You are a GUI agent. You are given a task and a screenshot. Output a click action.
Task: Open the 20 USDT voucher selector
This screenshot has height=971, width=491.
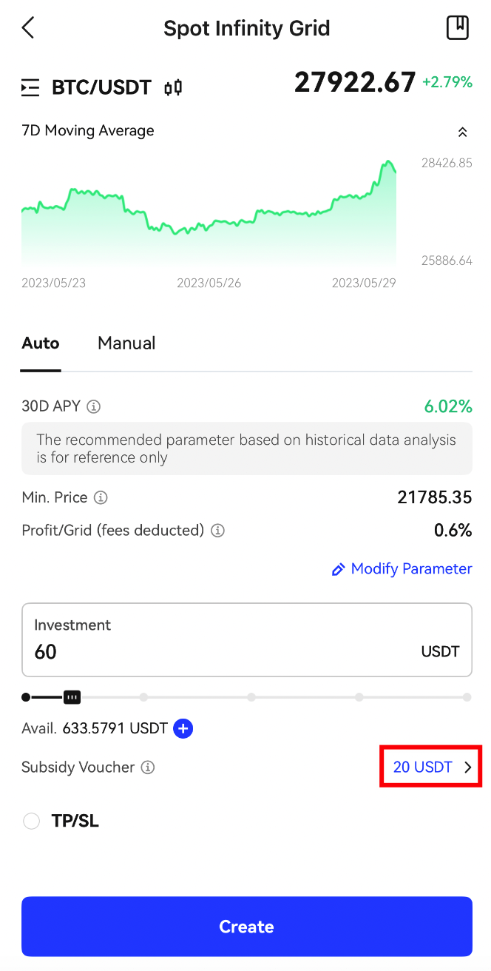pos(431,767)
